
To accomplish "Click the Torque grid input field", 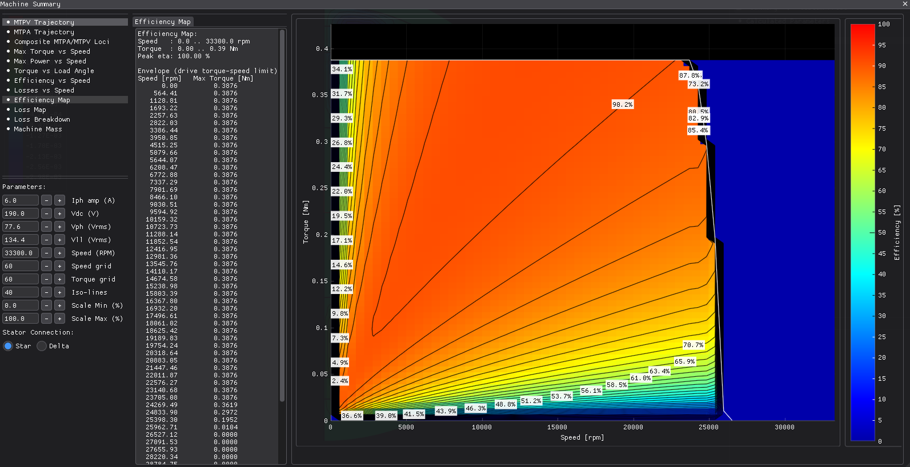I will point(21,279).
